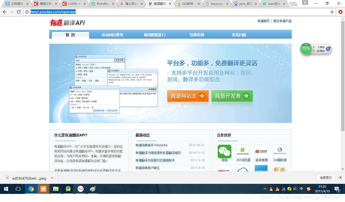Open Task View on the taskbar
The width and height of the screenshot is (345, 202).
click(18, 189)
